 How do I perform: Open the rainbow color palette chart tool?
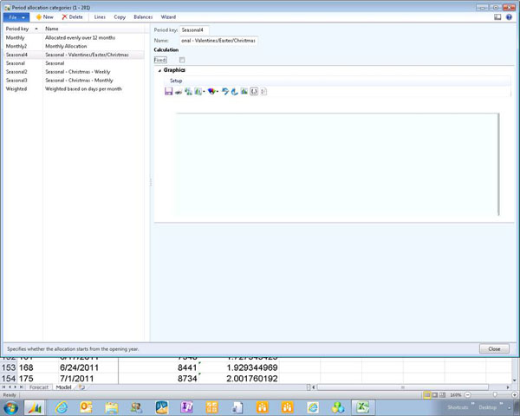pyautogui.click(x=211, y=92)
